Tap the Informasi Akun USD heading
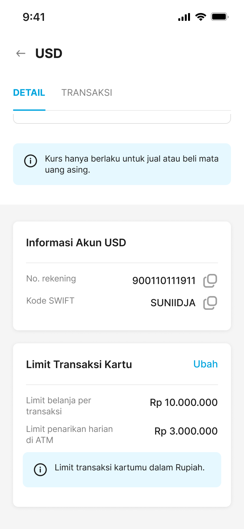Viewport: 244px width, 529px height. 76,243
